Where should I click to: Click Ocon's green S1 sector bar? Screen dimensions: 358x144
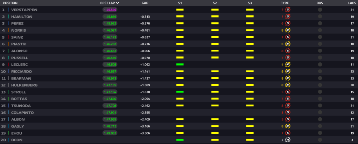click(180, 140)
